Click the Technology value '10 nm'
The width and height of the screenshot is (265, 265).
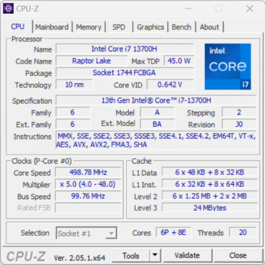(74, 85)
